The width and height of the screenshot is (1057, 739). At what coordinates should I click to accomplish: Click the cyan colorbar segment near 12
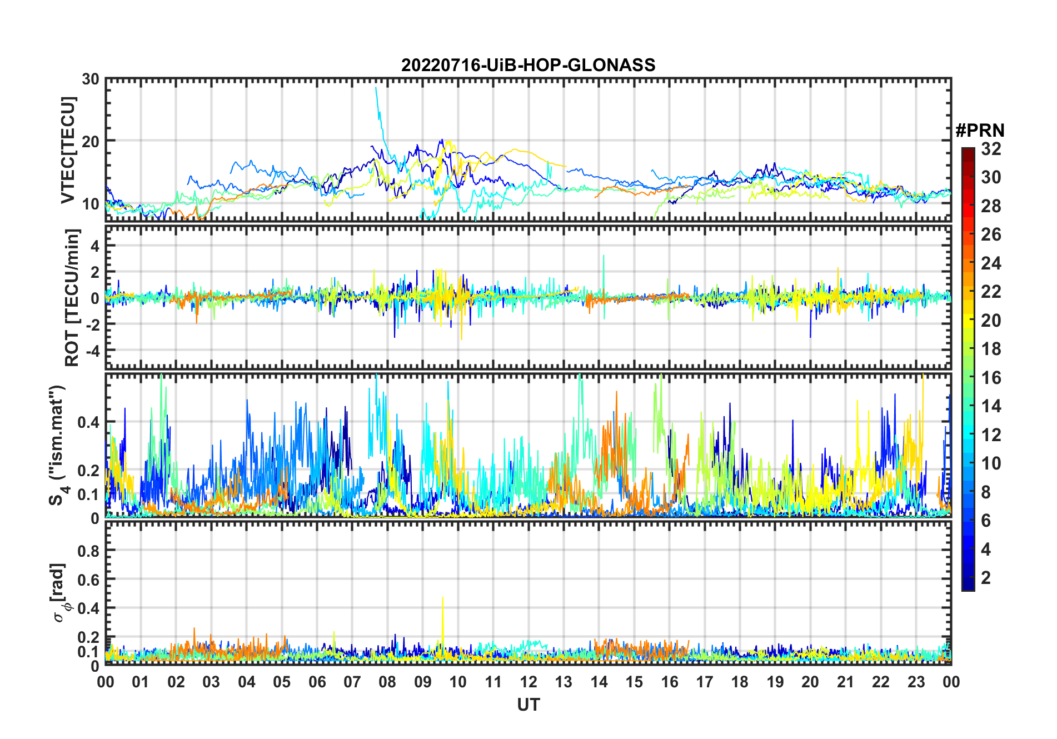tap(968, 435)
